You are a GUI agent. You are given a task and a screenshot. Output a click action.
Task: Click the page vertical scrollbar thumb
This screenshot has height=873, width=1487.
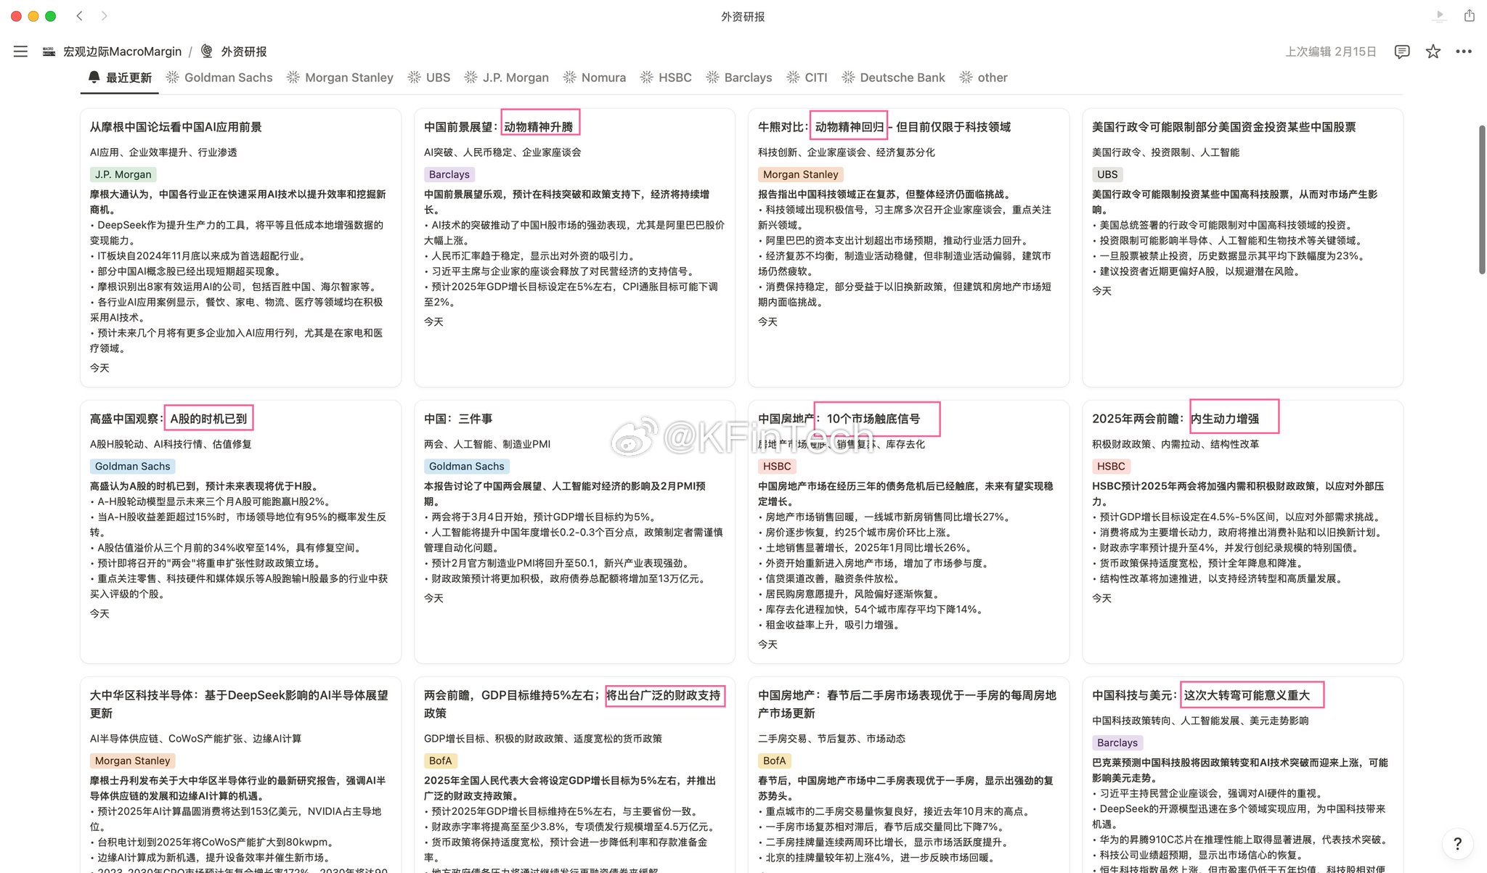(1482, 200)
